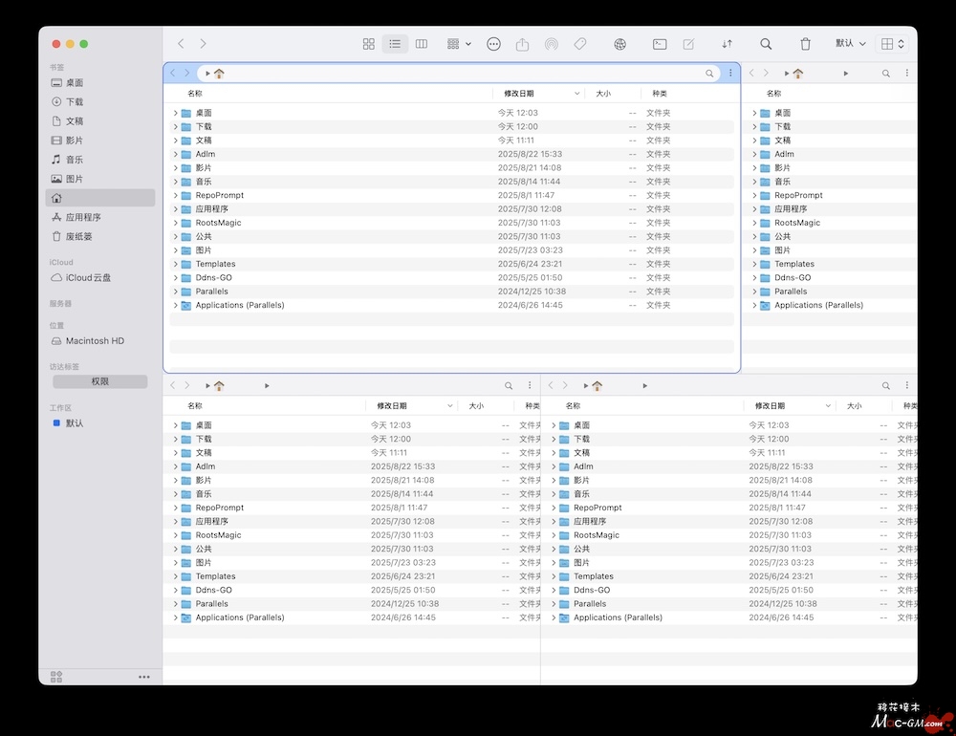Viewport: 956px width, 736px height.
Task: Open iCloud 云盘 in the sidebar
Action: tap(100, 277)
